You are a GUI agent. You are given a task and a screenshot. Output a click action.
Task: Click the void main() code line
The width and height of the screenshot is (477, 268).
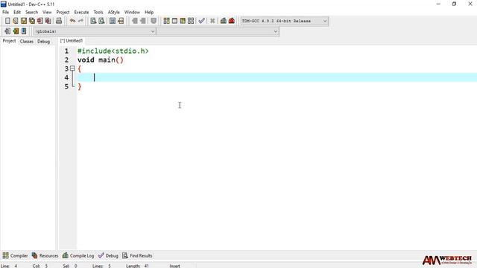click(x=101, y=60)
